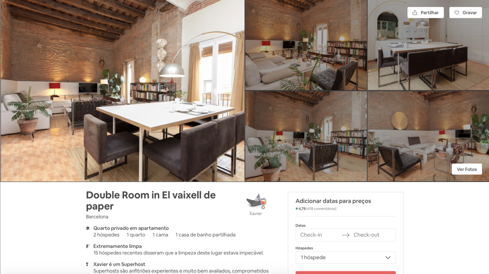Click the Superhost badge on Xavier's avatar
This screenshot has width=489, height=274.
point(263,203)
